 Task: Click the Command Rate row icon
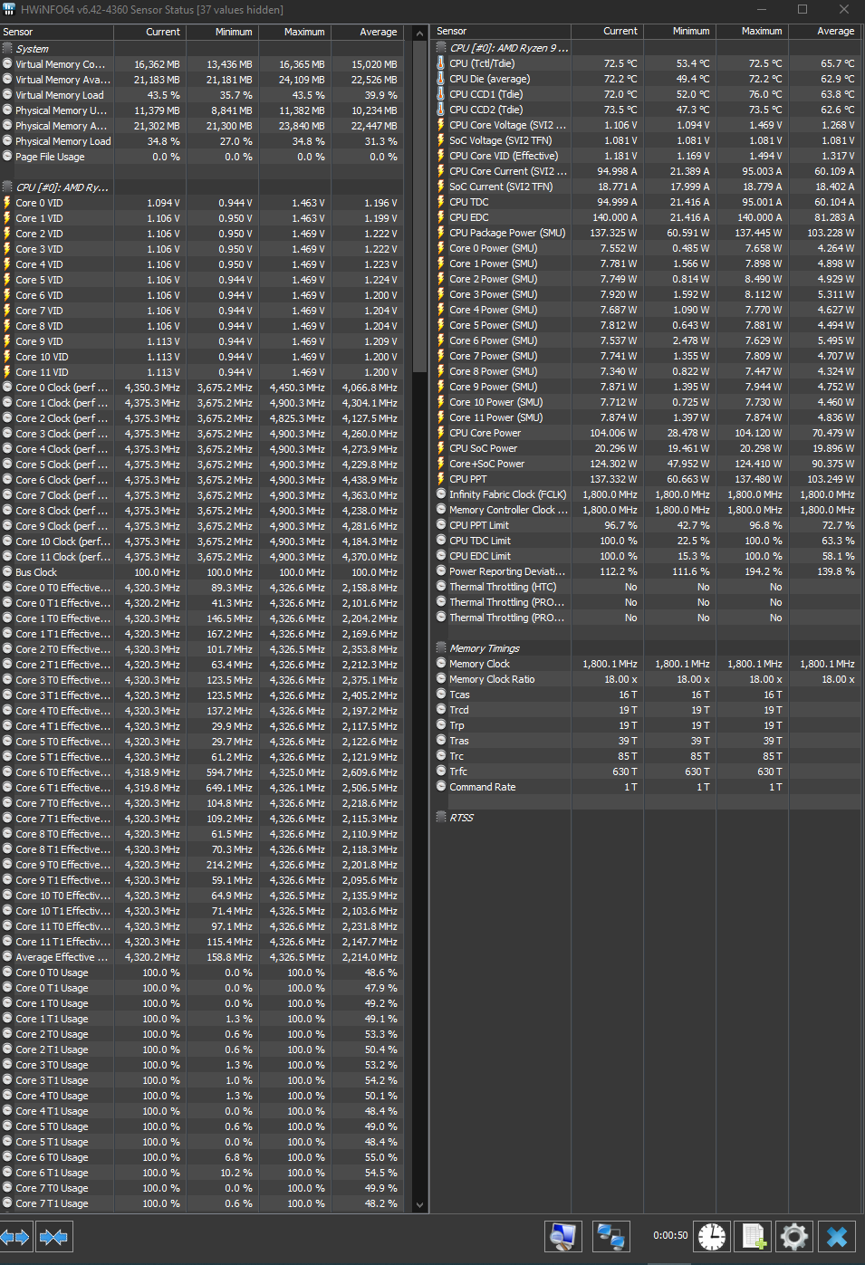pyautogui.click(x=441, y=787)
